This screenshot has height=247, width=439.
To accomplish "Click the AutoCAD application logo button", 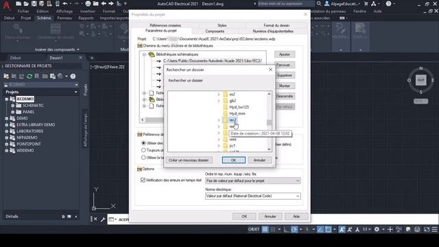I will [6, 5].
